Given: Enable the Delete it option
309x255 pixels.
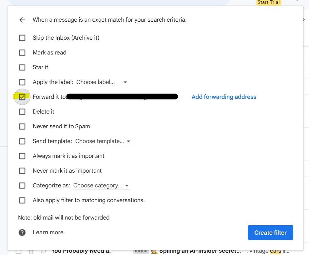Looking at the screenshot, I should pyautogui.click(x=22, y=112).
